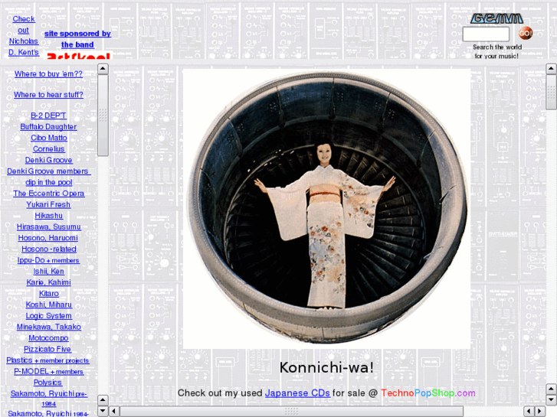Click the sidebar frame scroll-up arrow at top
Screen dimensions: 557x417
click(103, 69)
